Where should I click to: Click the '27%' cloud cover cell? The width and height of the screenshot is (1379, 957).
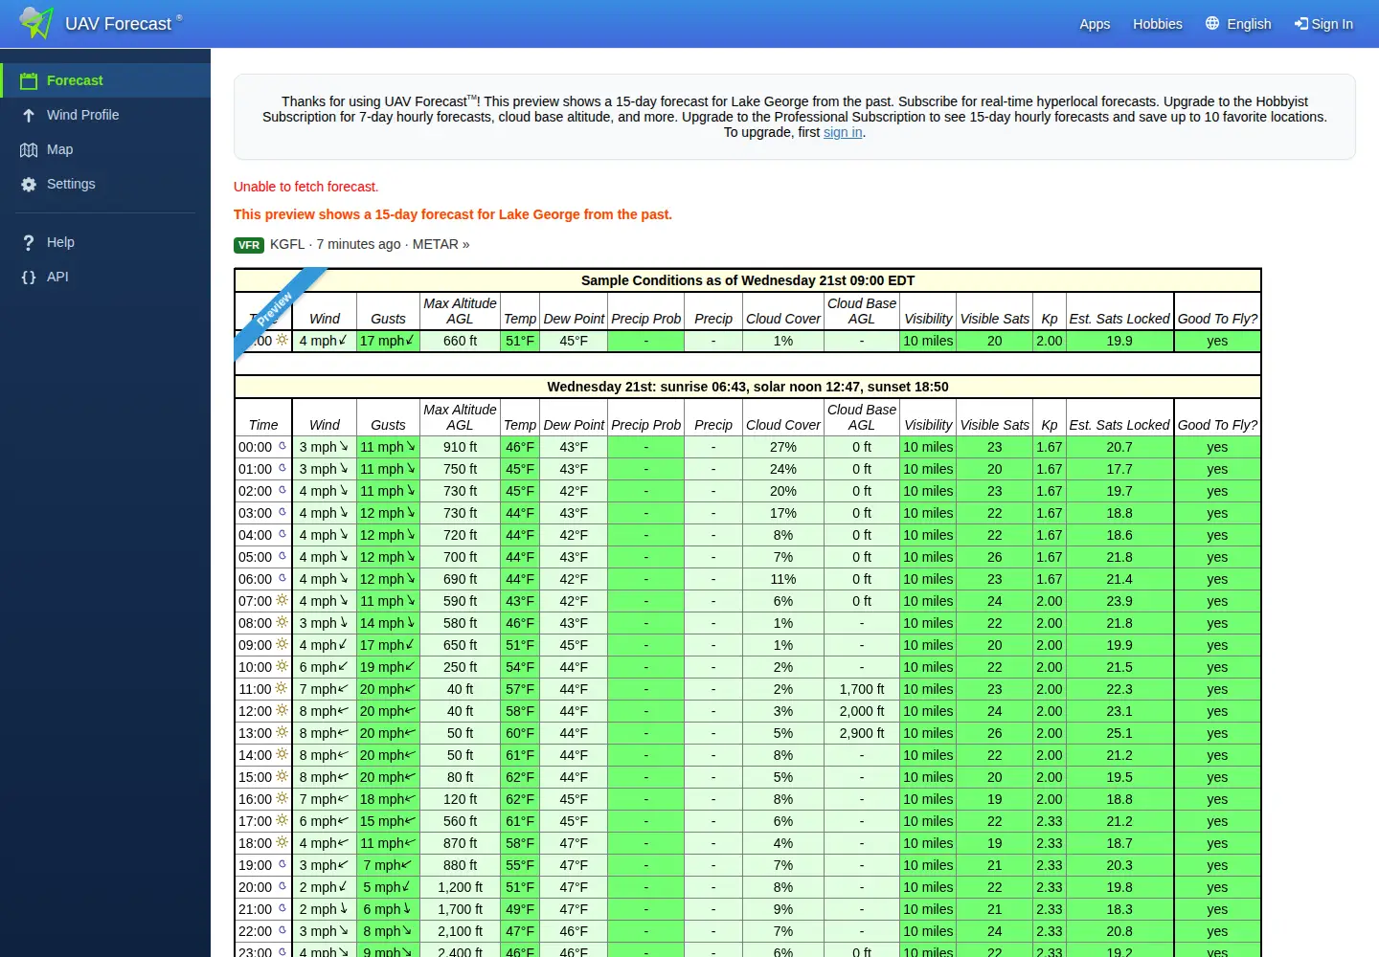783,447
